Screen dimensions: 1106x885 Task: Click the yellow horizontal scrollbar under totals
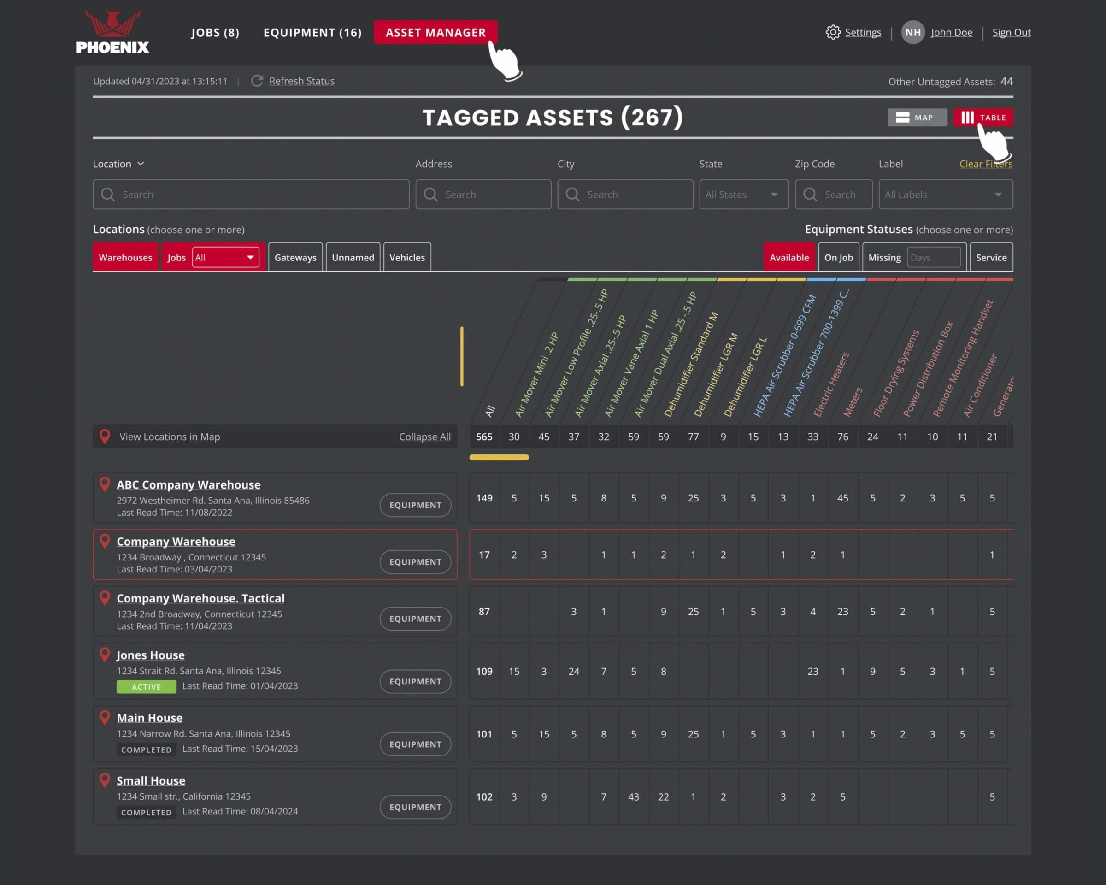click(x=499, y=458)
